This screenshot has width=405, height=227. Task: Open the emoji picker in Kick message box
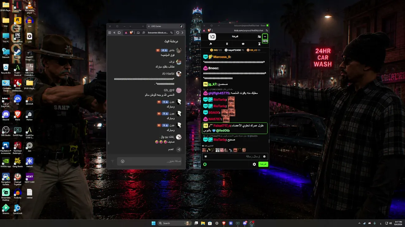coord(264,156)
